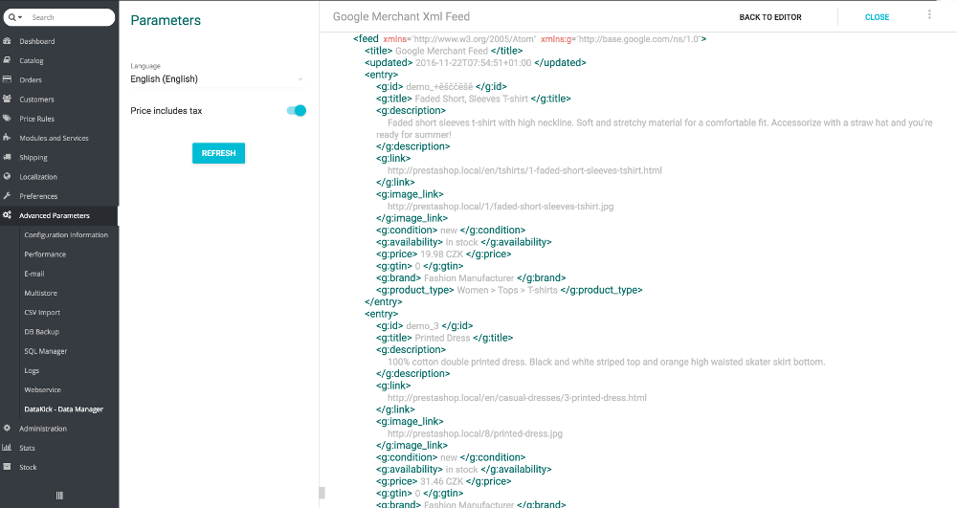Open the Stock menu item
This screenshot has height=508, width=957.
pos(28,468)
